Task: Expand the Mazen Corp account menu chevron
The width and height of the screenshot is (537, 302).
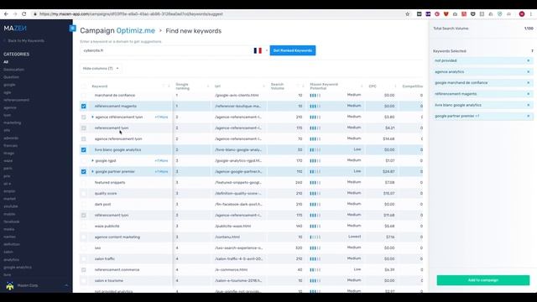Action: click(x=66, y=285)
